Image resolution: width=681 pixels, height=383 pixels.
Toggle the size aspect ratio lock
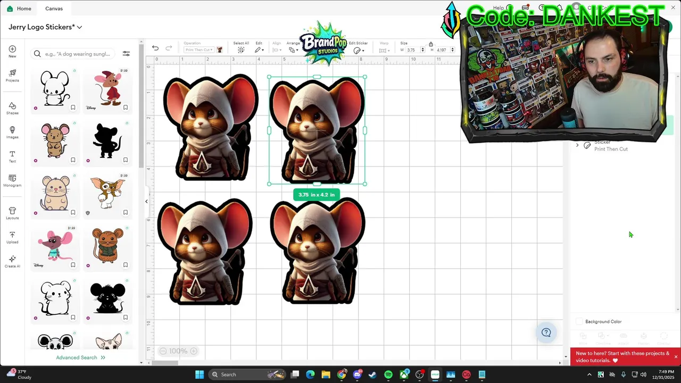click(x=431, y=44)
